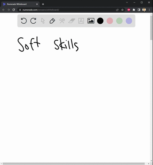153x165 pixels.
Task: Click the horizontal scrollbar left arrow
Action: pos(1,164)
